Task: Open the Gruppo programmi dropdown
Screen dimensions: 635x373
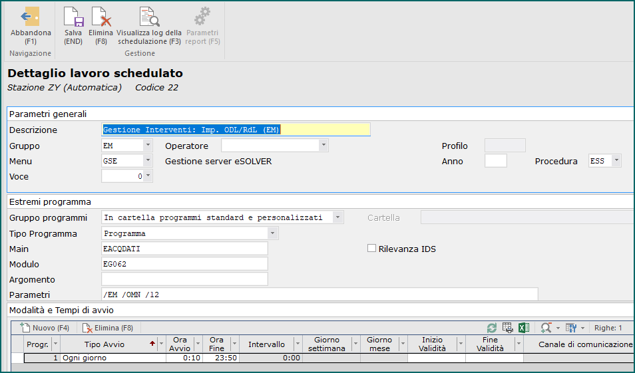Action: tap(338, 217)
